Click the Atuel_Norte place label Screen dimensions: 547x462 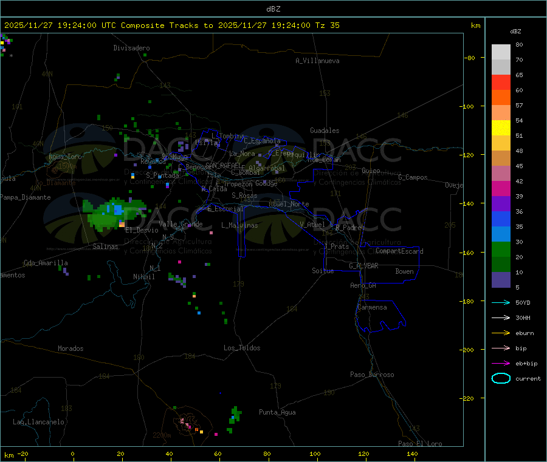click(289, 204)
